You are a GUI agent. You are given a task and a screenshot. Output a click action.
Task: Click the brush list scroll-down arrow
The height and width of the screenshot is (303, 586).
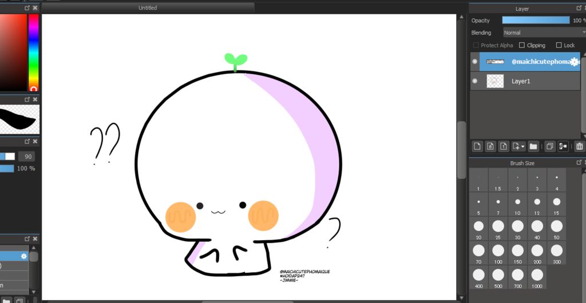tap(34, 292)
